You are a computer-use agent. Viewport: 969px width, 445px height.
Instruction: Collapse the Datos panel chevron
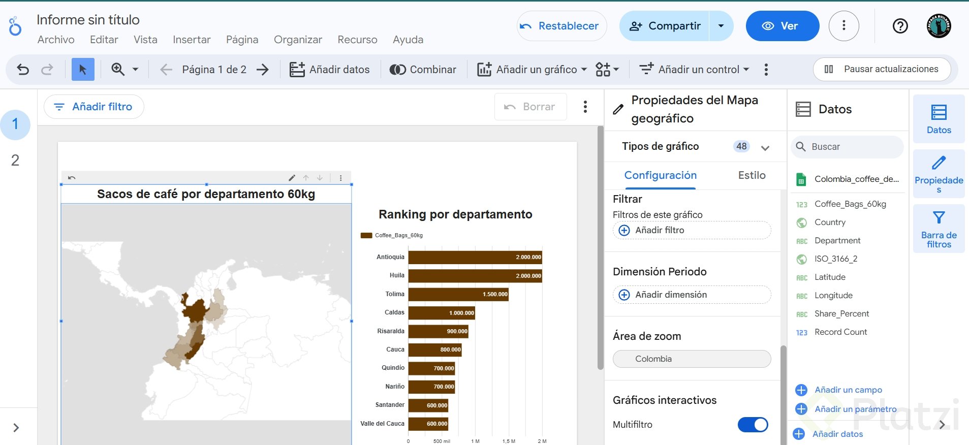point(942,425)
